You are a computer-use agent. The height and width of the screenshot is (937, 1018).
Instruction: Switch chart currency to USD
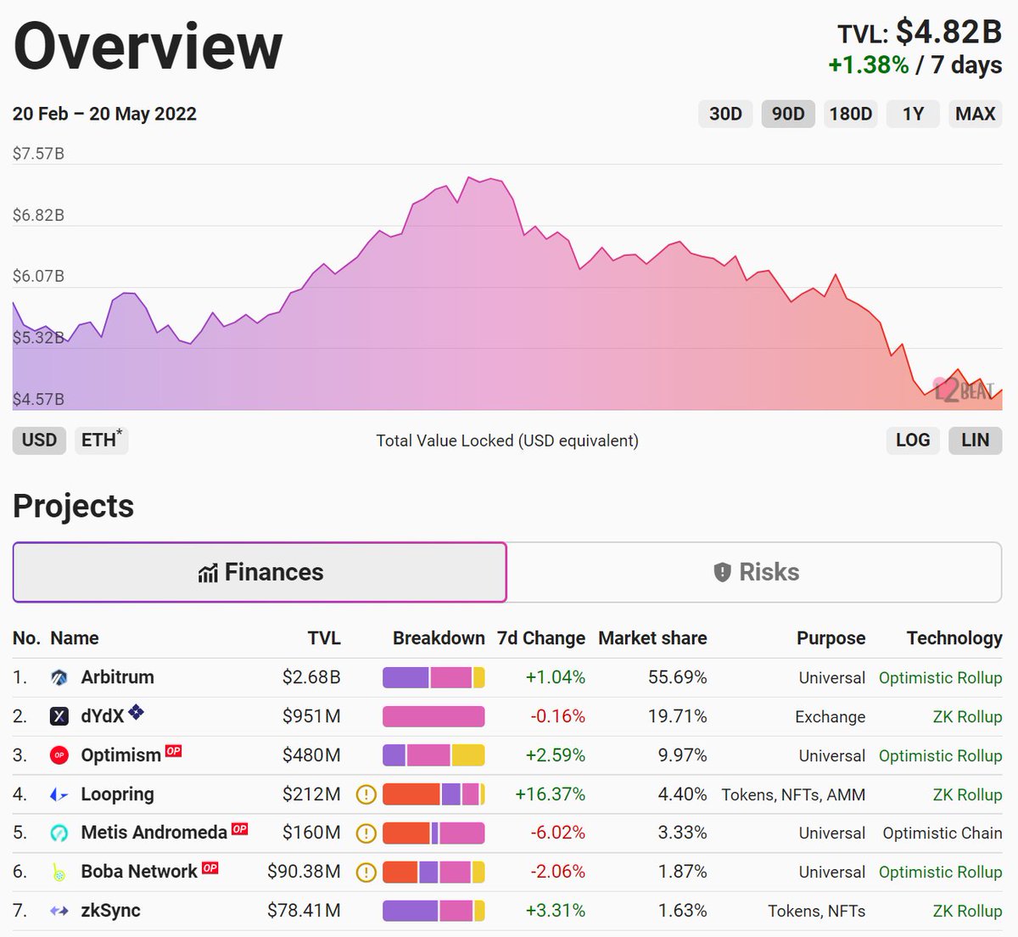point(39,440)
